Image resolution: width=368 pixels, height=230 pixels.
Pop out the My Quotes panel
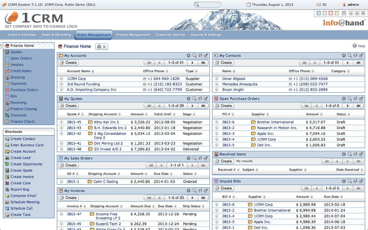[x=206, y=99]
